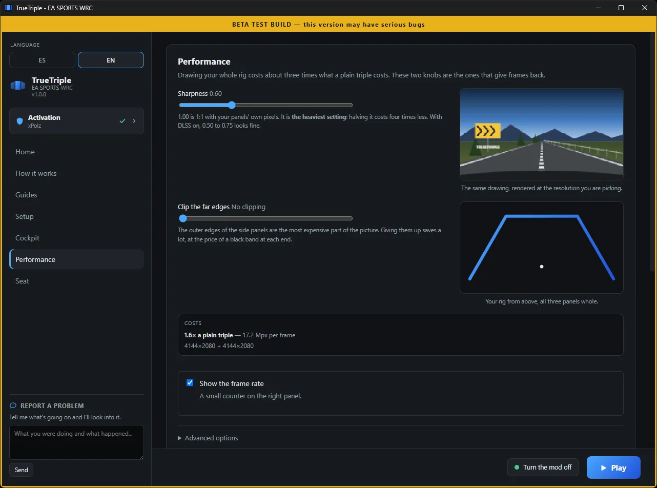Open the Seat page
657x488 pixels.
[76, 281]
